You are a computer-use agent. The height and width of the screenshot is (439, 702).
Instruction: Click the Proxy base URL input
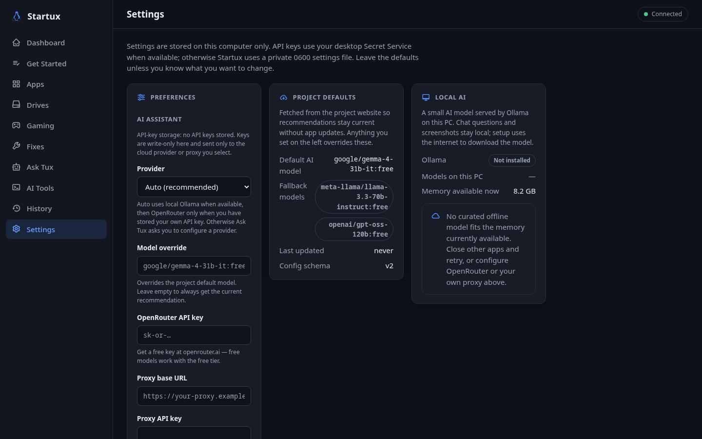[194, 396]
